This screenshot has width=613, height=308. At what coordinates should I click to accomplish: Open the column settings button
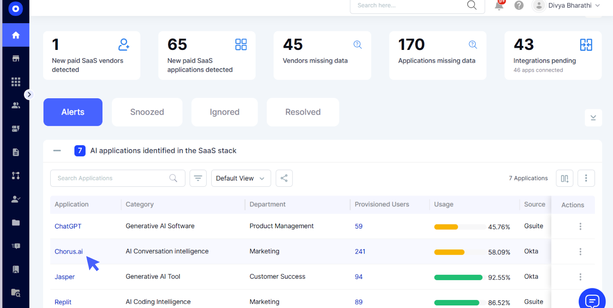pyautogui.click(x=564, y=178)
